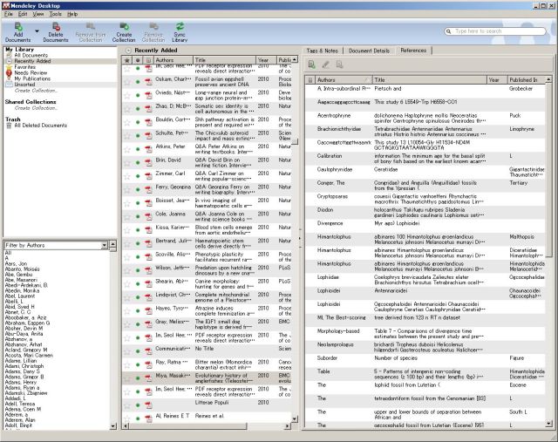Click first icon in References toolbar
558x442 pixels.
(x=311, y=65)
